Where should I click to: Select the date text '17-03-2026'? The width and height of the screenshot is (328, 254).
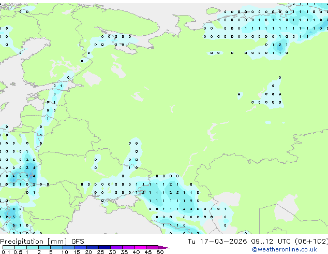pyautogui.click(x=223, y=242)
